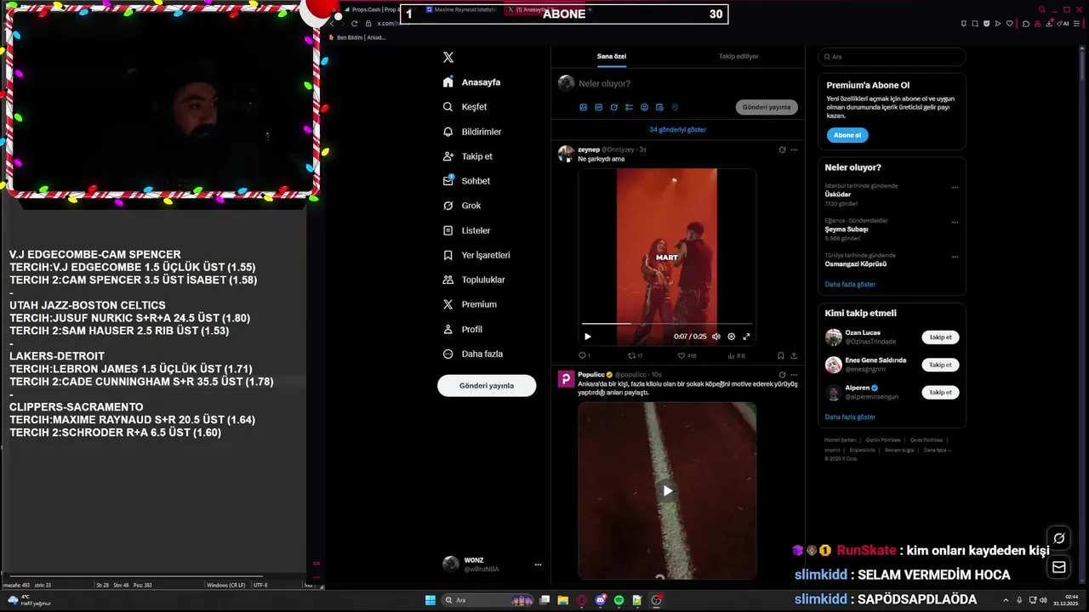The width and height of the screenshot is (1089, 612).
Task: Share zeynep's post
Action: pos(794,356)
